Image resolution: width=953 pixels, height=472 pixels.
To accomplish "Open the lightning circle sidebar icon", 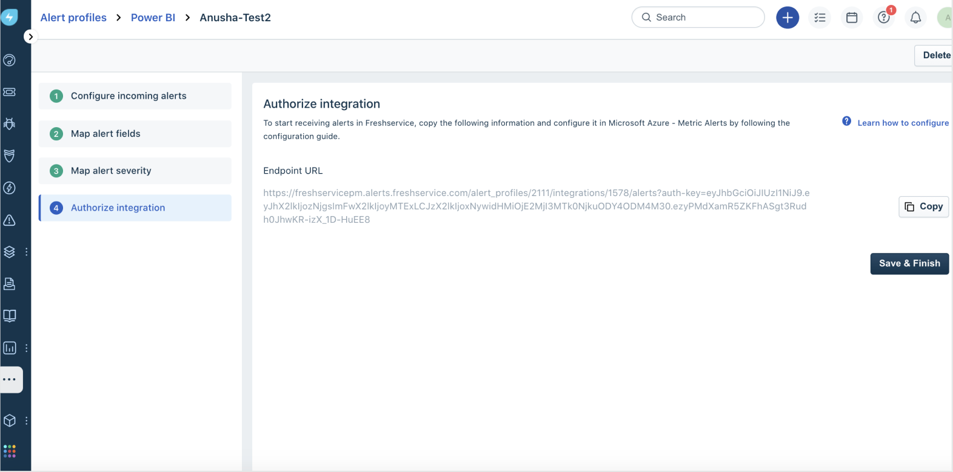I will [10, 188].
